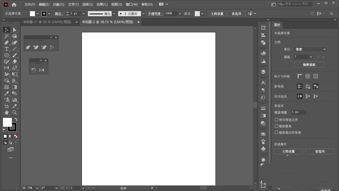
Task: Select the Zoom magnifier tool
Action: click(x=15, y=112)
